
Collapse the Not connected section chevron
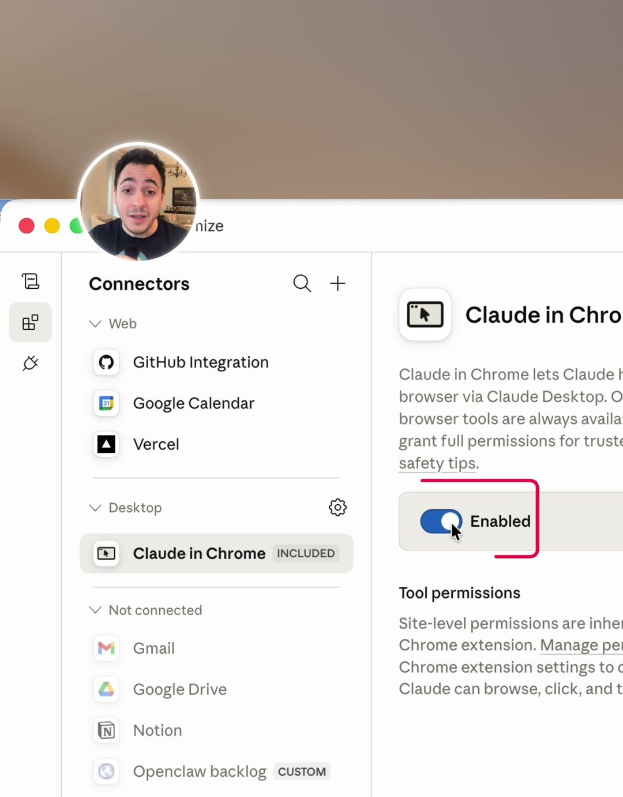pos(95,610)
